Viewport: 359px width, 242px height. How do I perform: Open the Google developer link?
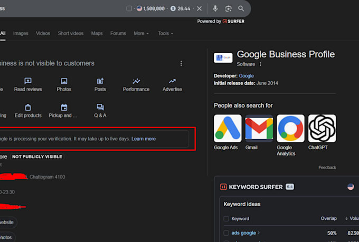(x=246, y=76)
